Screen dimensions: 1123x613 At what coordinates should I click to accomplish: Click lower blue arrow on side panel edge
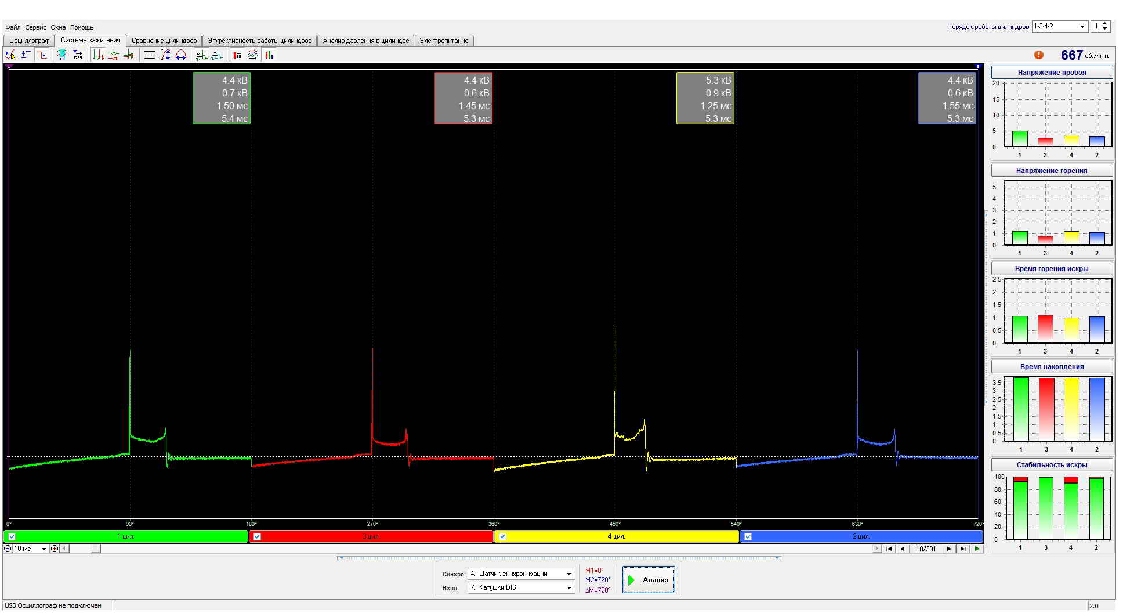pos(986,402)
